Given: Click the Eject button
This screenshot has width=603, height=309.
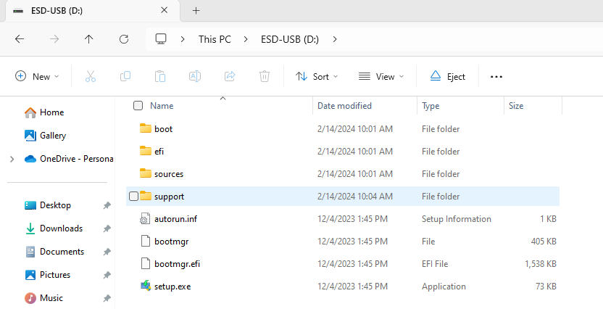Looking at the screenshot, I should [x=448, y=76].
